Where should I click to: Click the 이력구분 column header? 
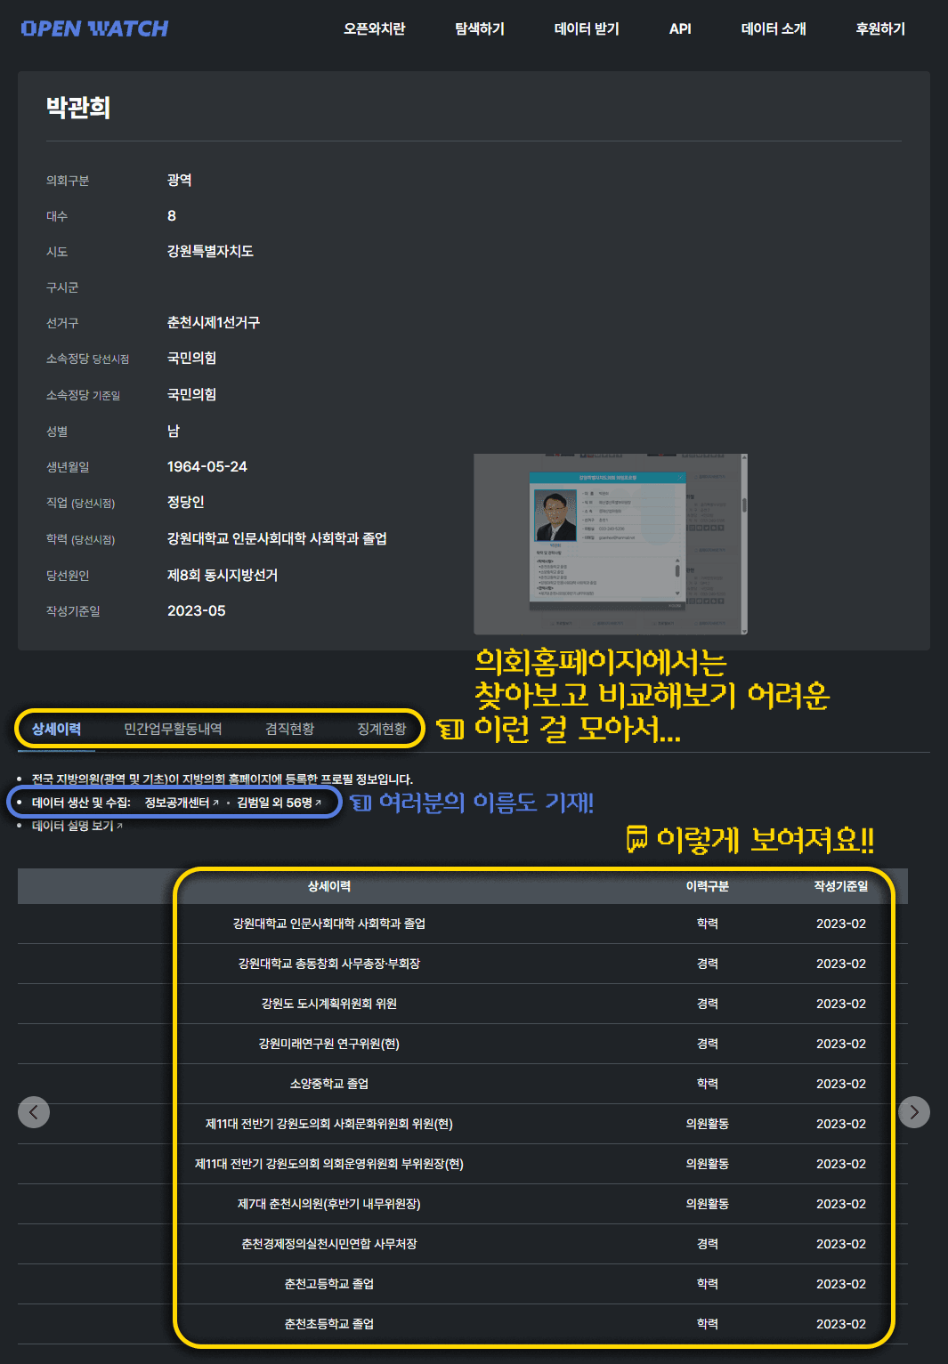point(707,886)
